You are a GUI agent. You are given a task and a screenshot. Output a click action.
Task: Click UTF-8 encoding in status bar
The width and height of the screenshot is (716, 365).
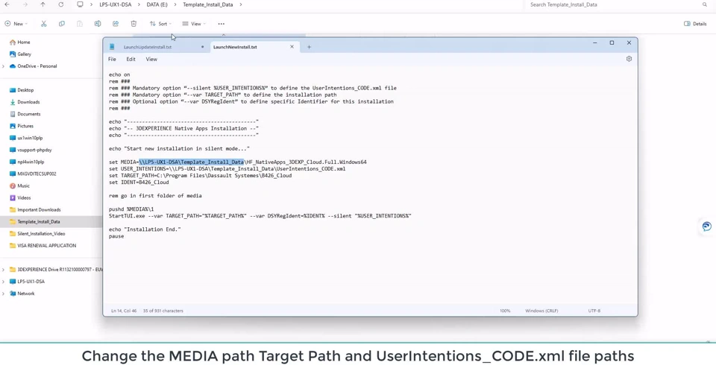pos(594,311)
